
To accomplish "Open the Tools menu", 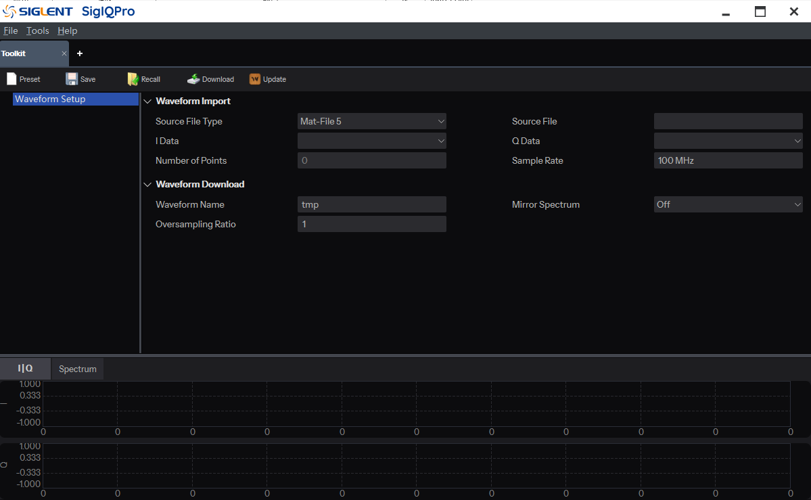I will tap(38, 30).
